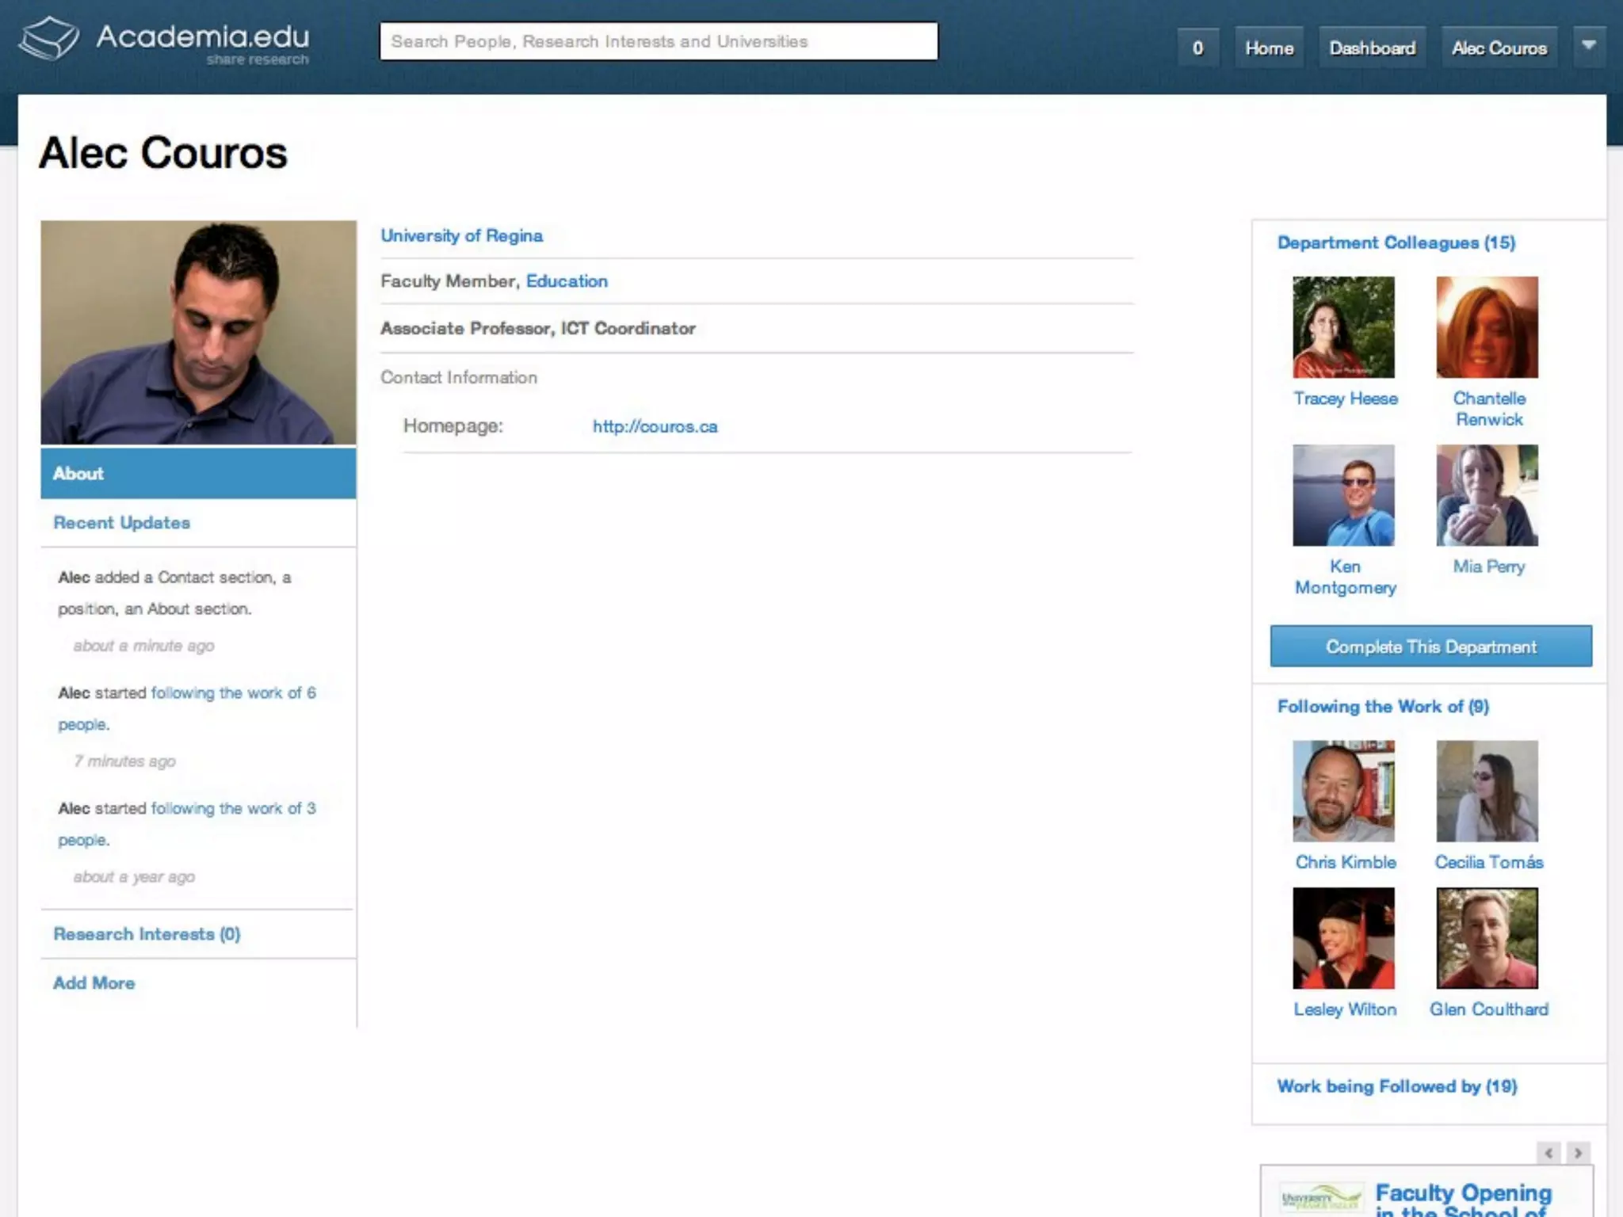Open the http://couros.ca homepage link
Screen dimensions: 1623x1217
click(x=655, y=426)
